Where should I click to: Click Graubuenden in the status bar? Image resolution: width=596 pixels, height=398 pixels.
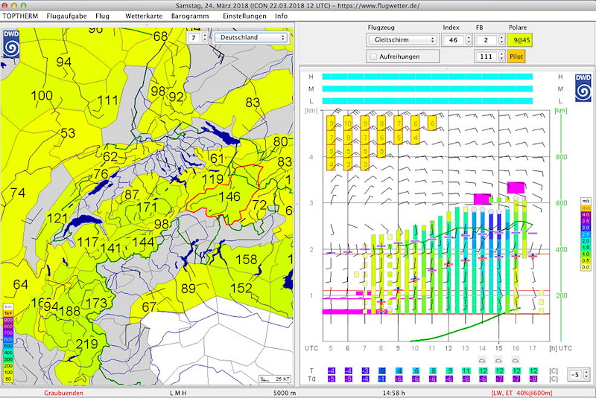[x=63, y=393]
